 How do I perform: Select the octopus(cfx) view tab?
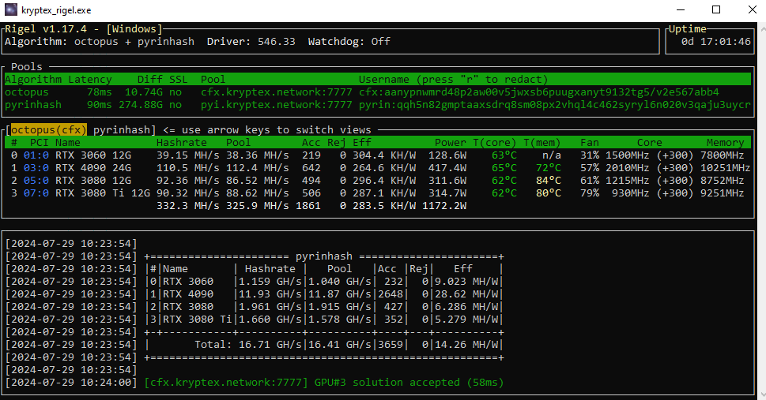pyautogui.click(x=49, y=129)
